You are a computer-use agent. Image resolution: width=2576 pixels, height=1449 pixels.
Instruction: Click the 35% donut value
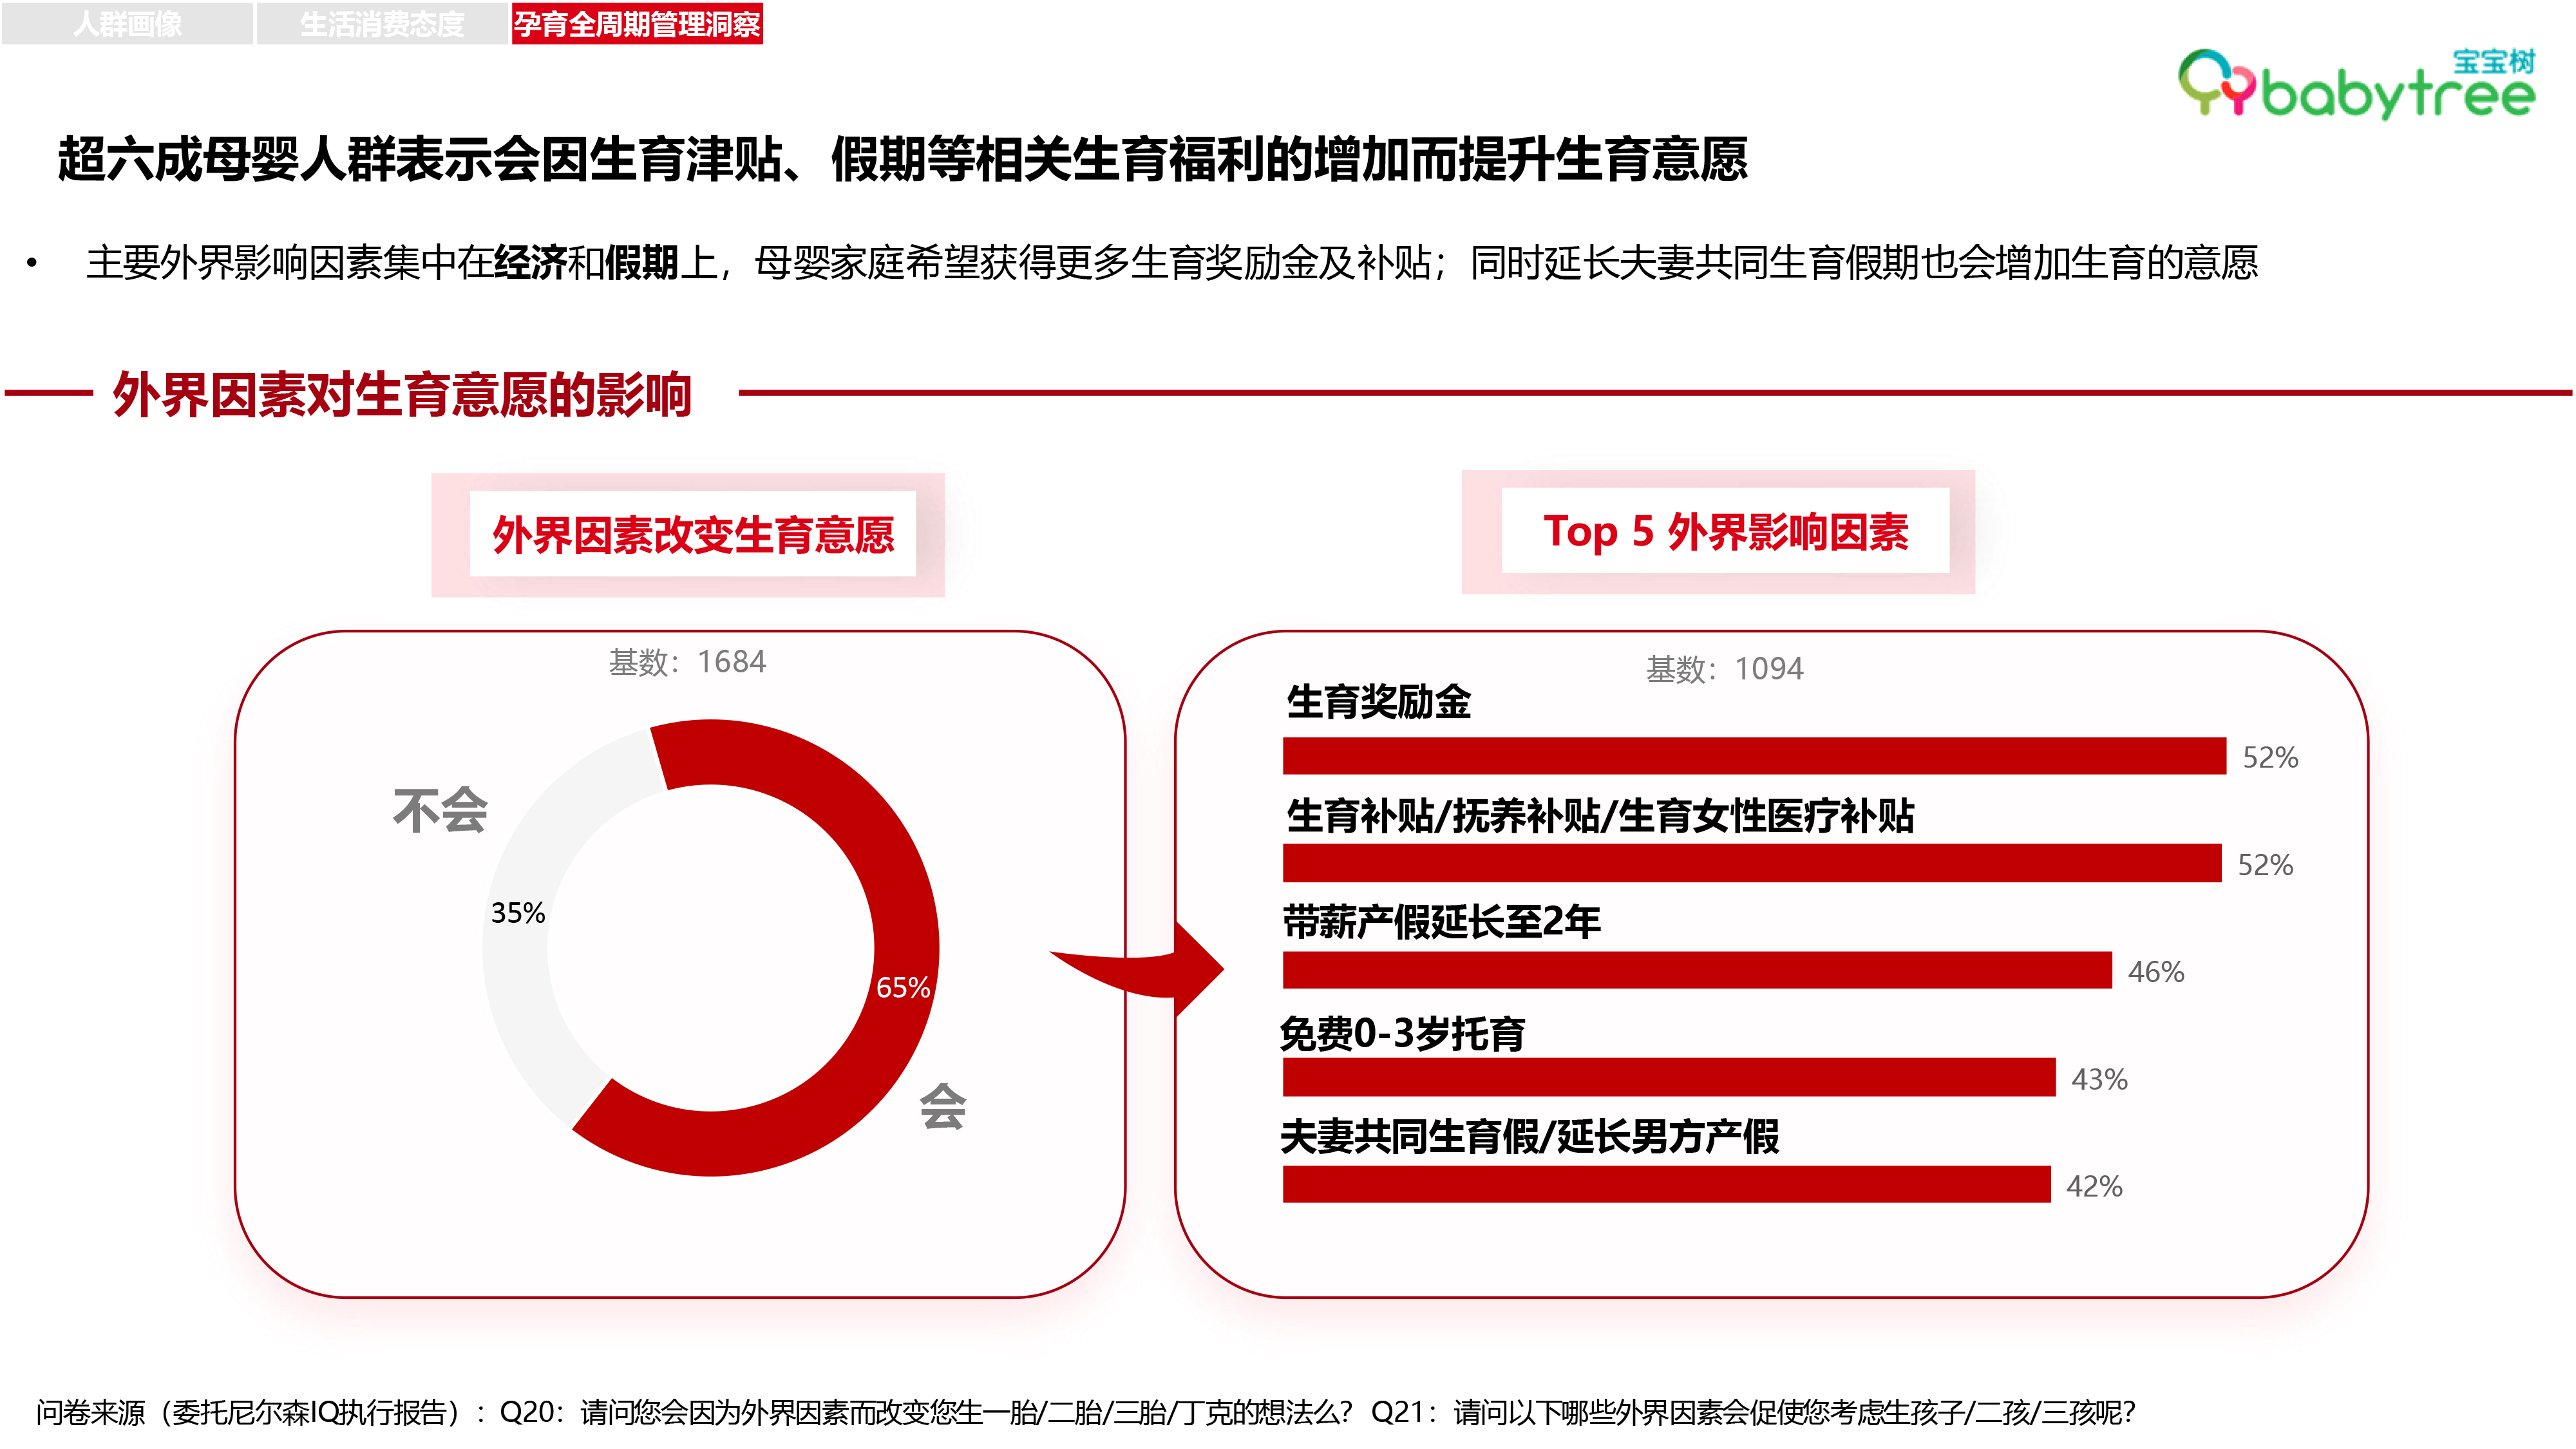518,913
